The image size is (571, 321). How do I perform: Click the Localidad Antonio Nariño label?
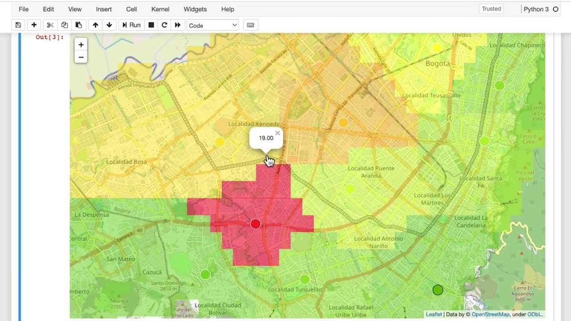pyautogui.click(x=378, y=242)
